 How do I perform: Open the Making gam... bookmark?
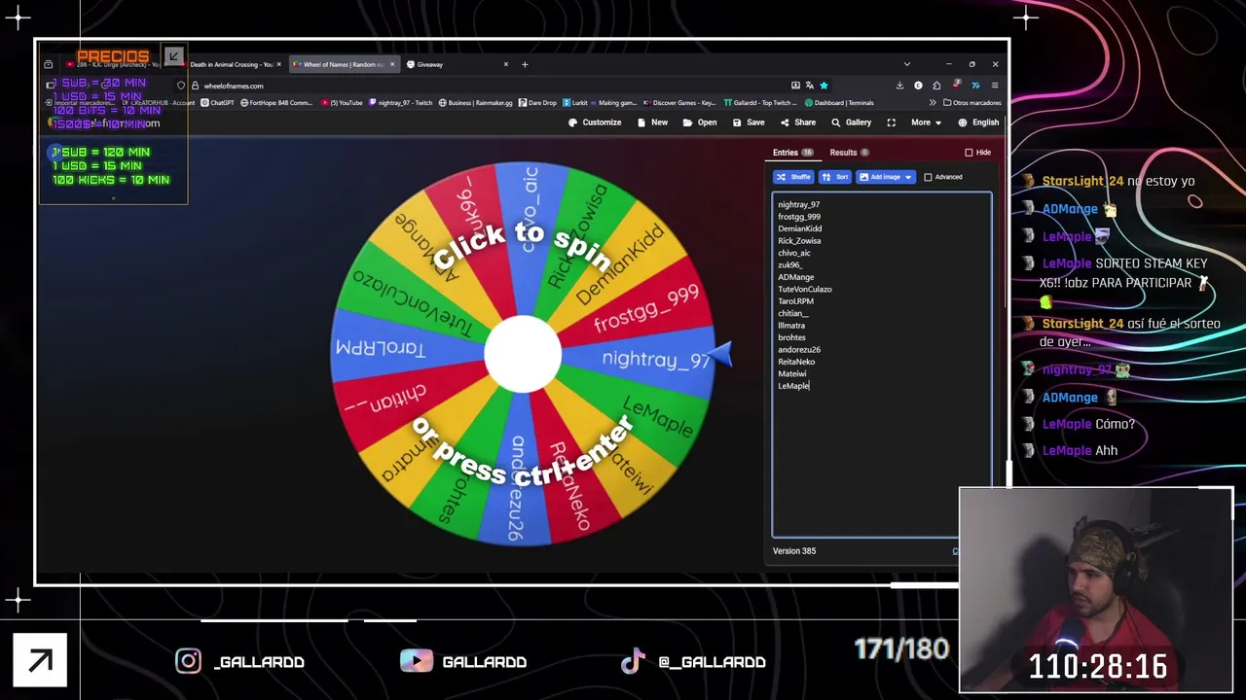coord(612,103)
